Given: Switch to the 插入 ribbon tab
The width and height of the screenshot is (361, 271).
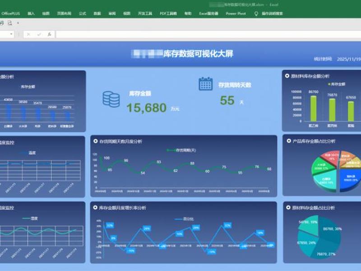Looking at the screenshot, I should pyautogui.click(x=31, y=14).
